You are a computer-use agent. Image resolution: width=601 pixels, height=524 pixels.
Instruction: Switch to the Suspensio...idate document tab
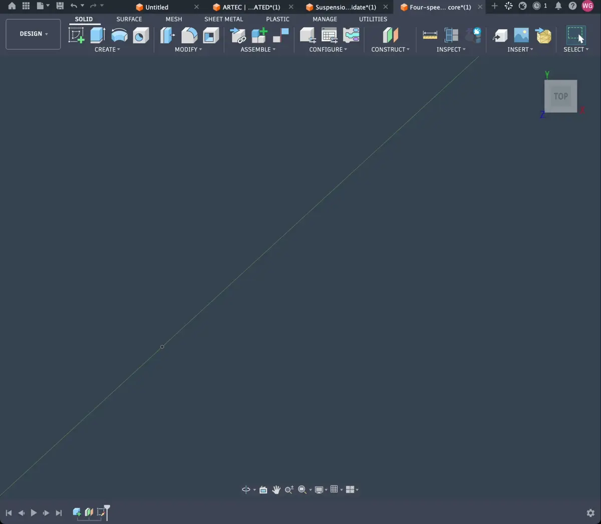click(x=346, y=7)
